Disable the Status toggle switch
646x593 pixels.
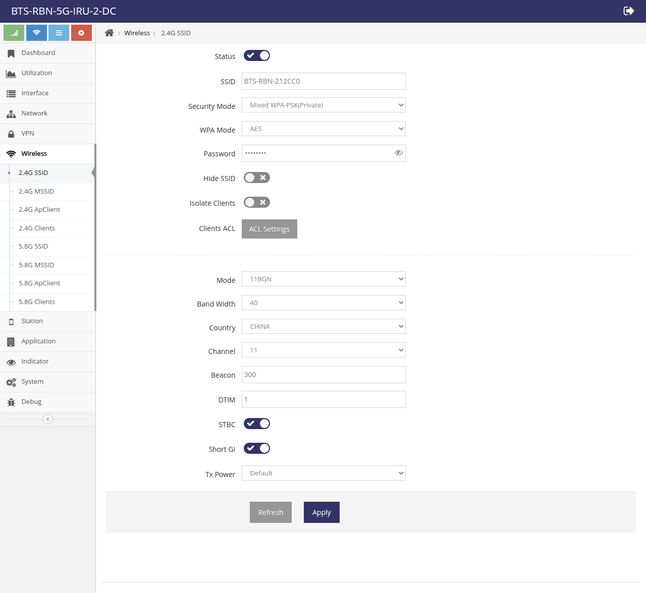pos(257,55)
